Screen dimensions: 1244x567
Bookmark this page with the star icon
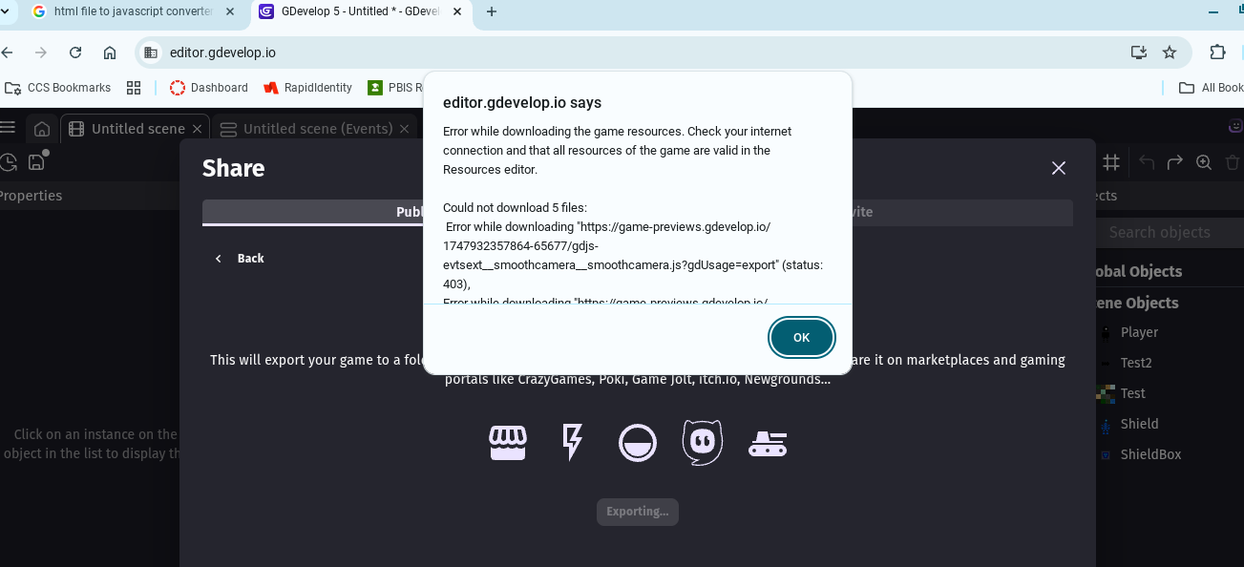point(1170,52)
